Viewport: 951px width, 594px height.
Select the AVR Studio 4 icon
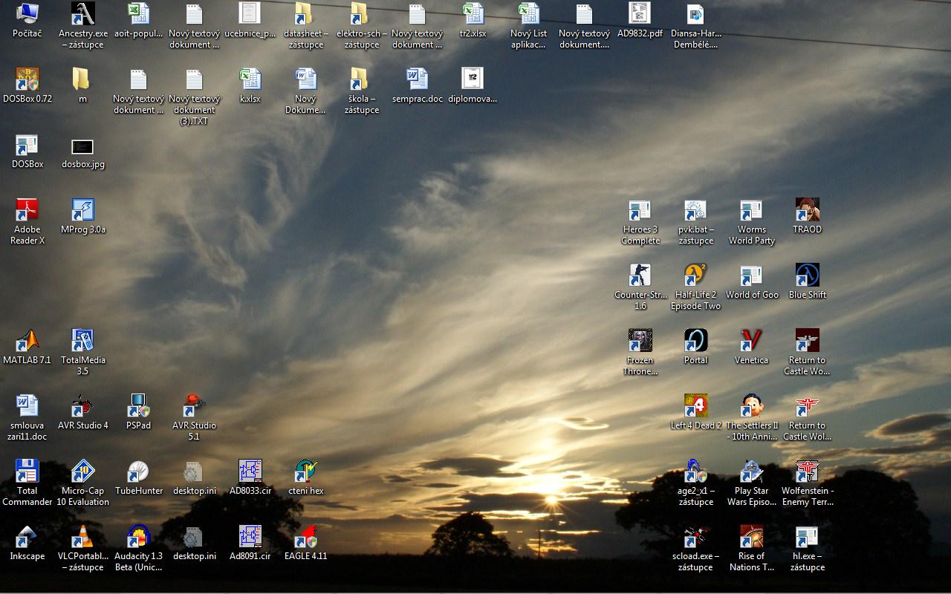tap(82, 406)
